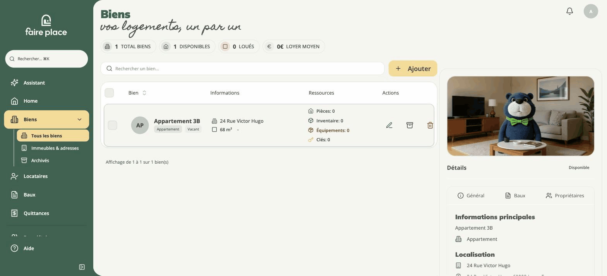
Task: Archive Appartement 3B with box icon
Action: click(x=410, y=125)
